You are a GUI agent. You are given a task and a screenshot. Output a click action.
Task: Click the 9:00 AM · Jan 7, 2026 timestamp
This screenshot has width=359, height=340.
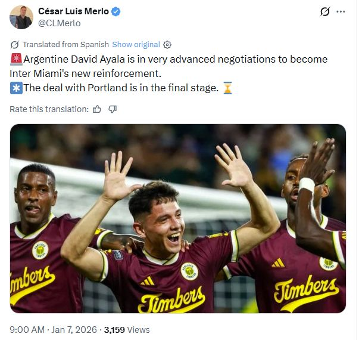point(53,330)
